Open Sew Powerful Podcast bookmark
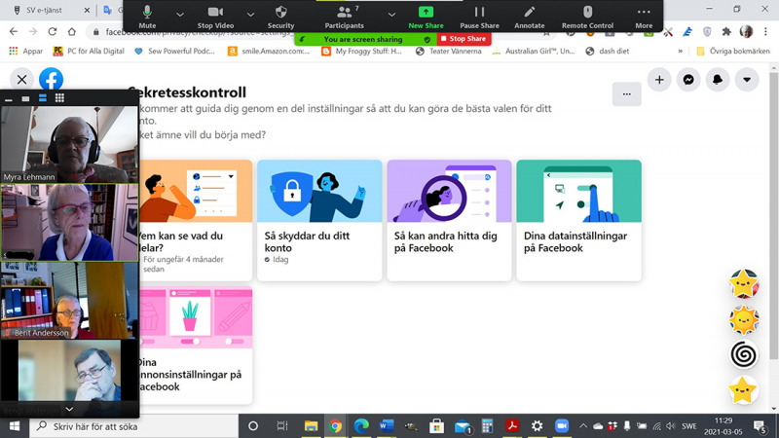 174,51
